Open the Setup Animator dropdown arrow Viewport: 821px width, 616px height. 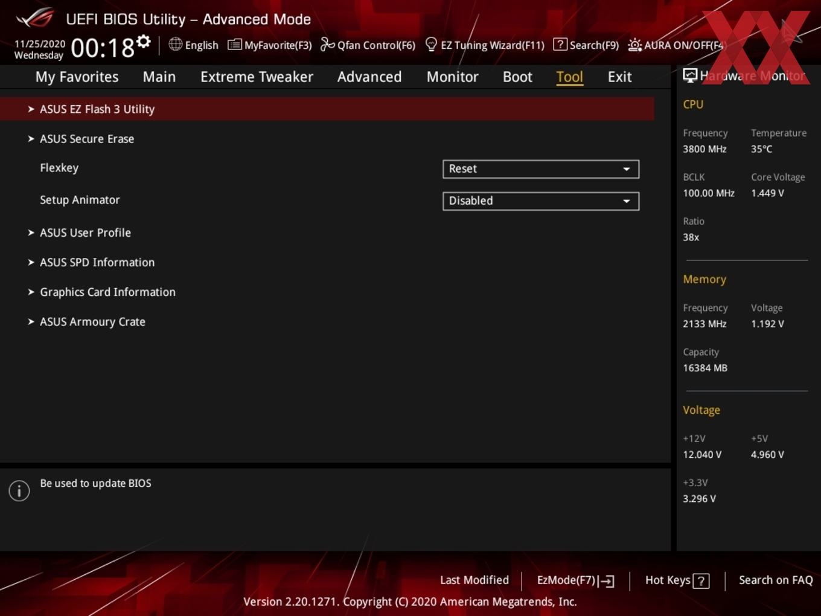pos(627,201)
